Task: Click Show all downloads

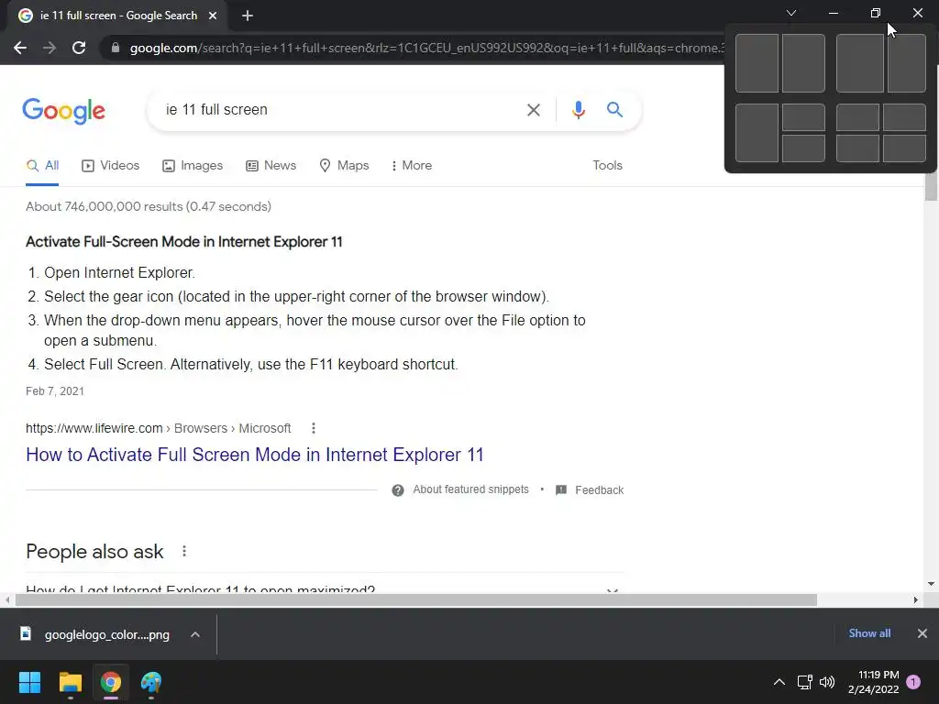Action: coord(869,633)
